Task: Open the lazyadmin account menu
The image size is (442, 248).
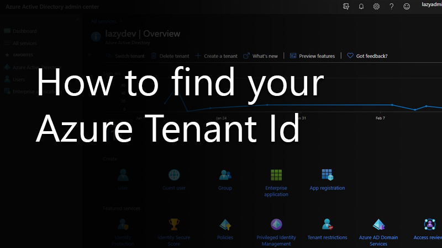Action: coord(432,4)
